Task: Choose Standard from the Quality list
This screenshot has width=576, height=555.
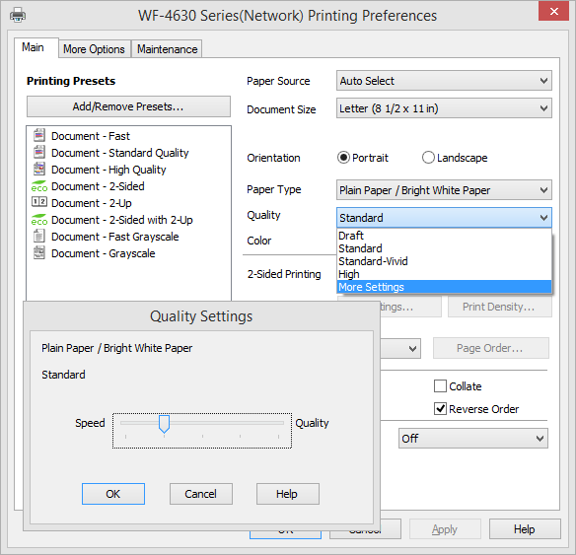Action: coord(444,248)
